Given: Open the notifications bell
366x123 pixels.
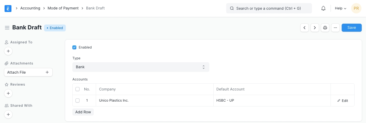Looking at the screenshot, I should pos(323,8).
